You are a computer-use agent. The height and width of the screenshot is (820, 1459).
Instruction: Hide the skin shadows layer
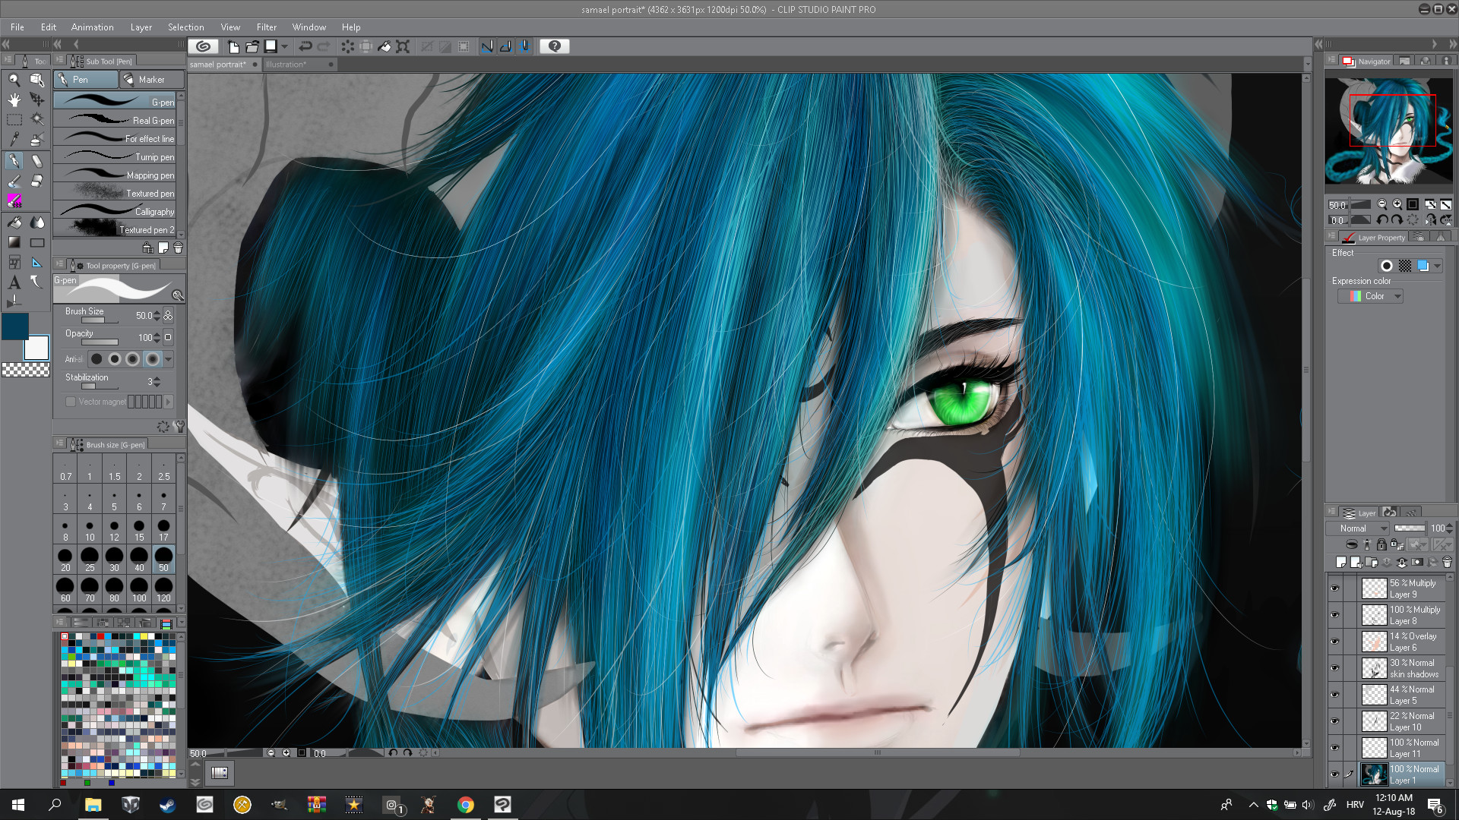click(1334, 668)
